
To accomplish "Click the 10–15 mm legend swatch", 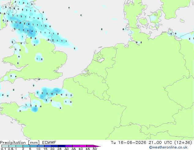I will point(41,146).
